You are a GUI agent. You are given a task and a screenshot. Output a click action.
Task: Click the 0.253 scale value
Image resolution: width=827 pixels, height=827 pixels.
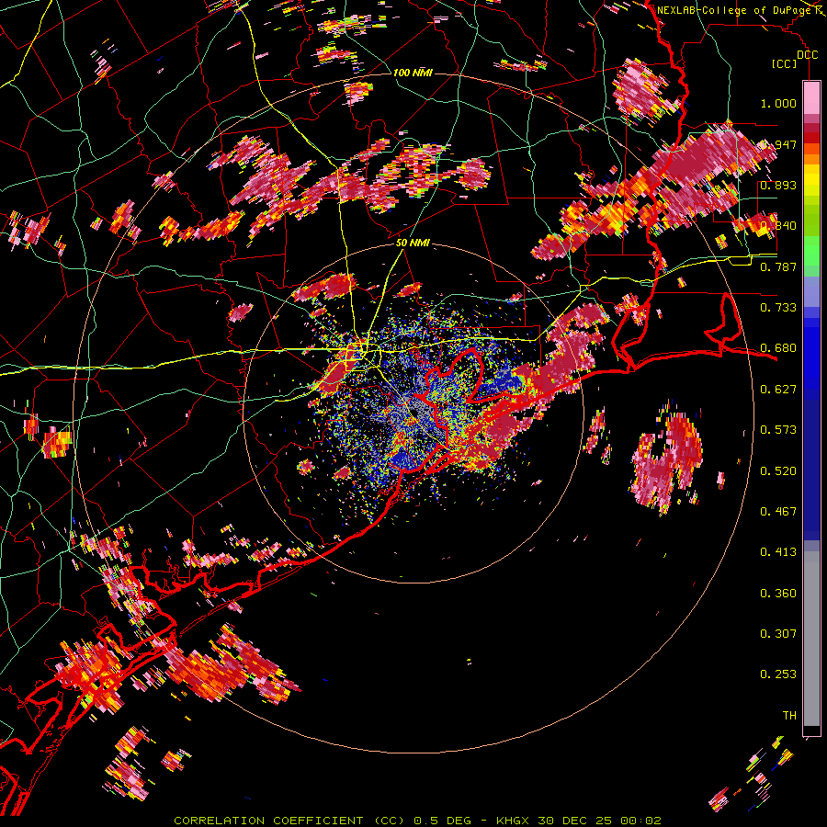[778, 674]
